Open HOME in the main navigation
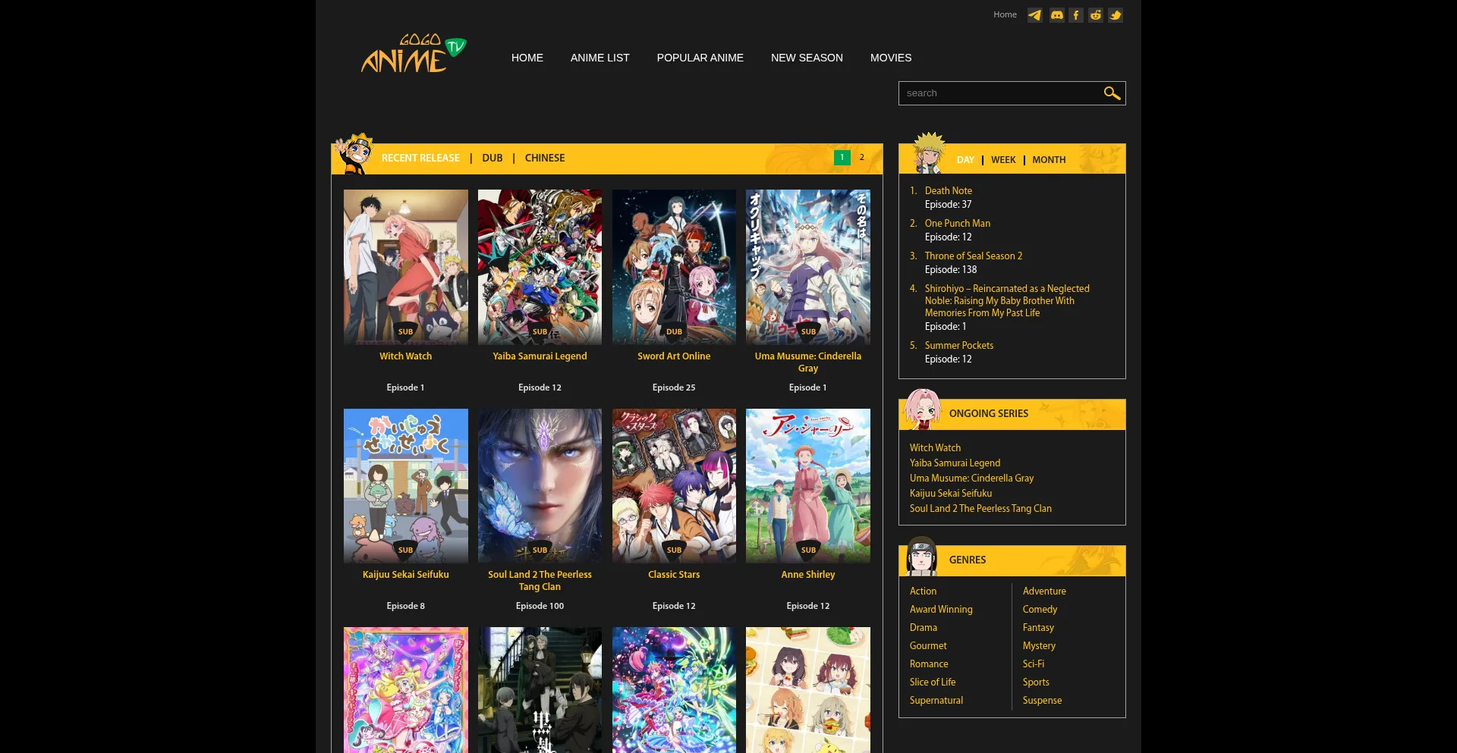1457x753 pixels. (x=527, y=58)
